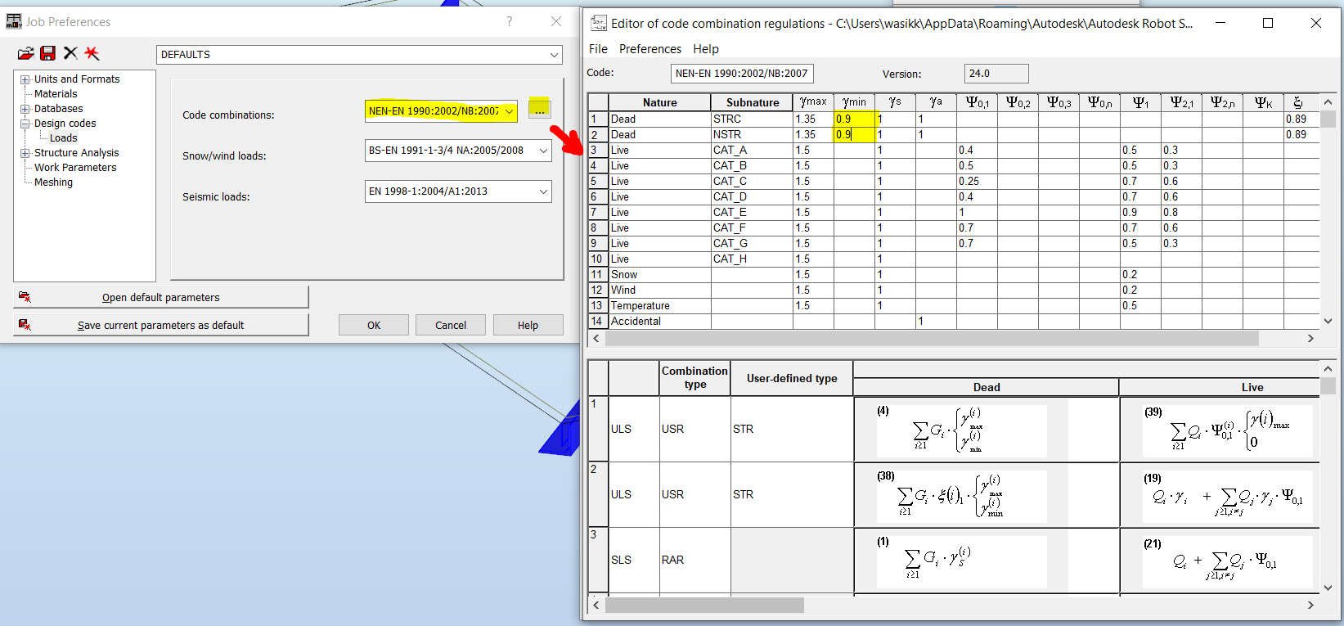This screenshot has height=626, width=1344.
Task: Select the NSTR subnature cell
Action: (753, 135)
